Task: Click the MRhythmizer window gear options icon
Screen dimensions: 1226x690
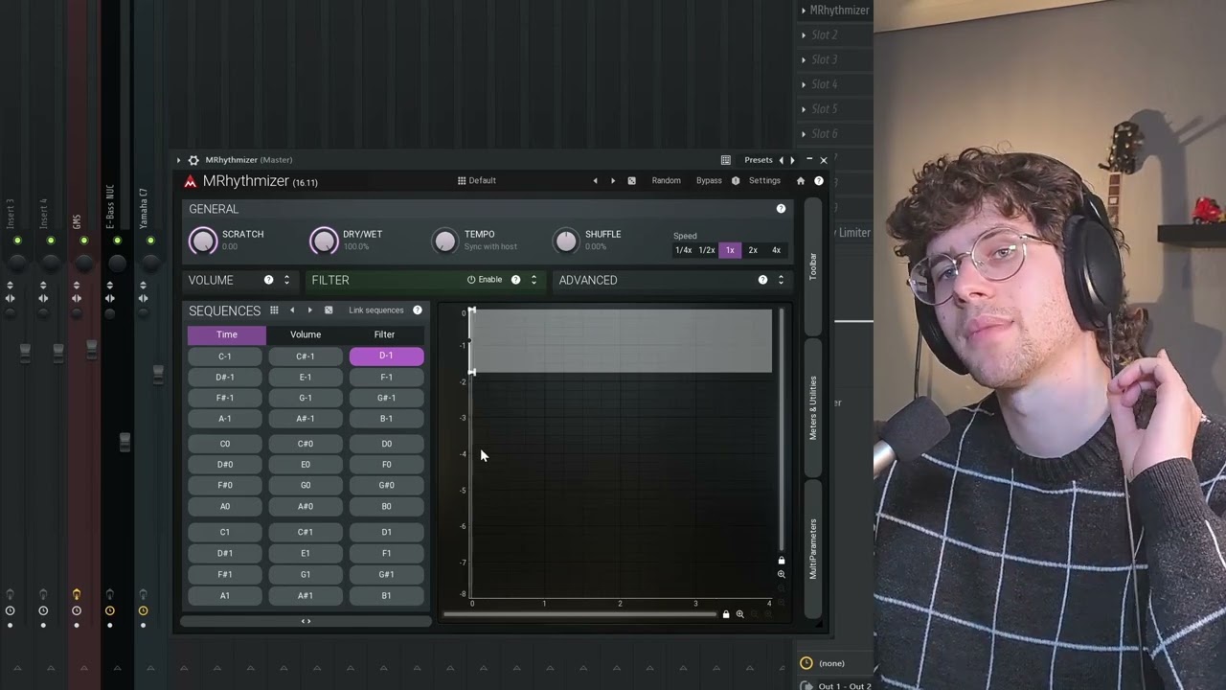Action: [x=193, y=160]
